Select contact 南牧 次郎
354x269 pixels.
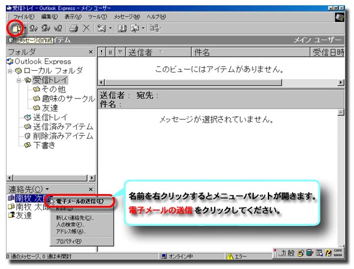point(32,198)
